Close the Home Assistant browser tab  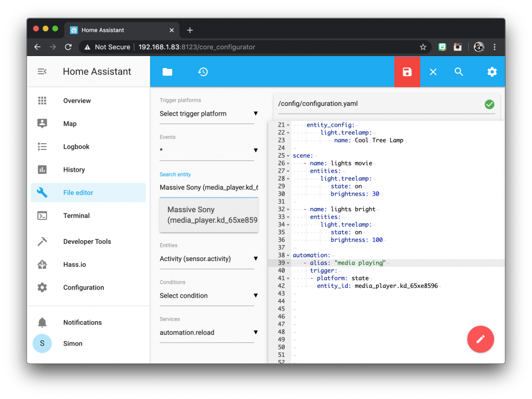(x=171, y=30)
